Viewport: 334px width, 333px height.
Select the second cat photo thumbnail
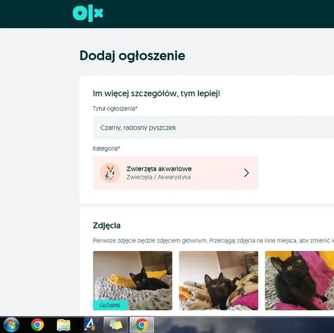tap(218, 280)
